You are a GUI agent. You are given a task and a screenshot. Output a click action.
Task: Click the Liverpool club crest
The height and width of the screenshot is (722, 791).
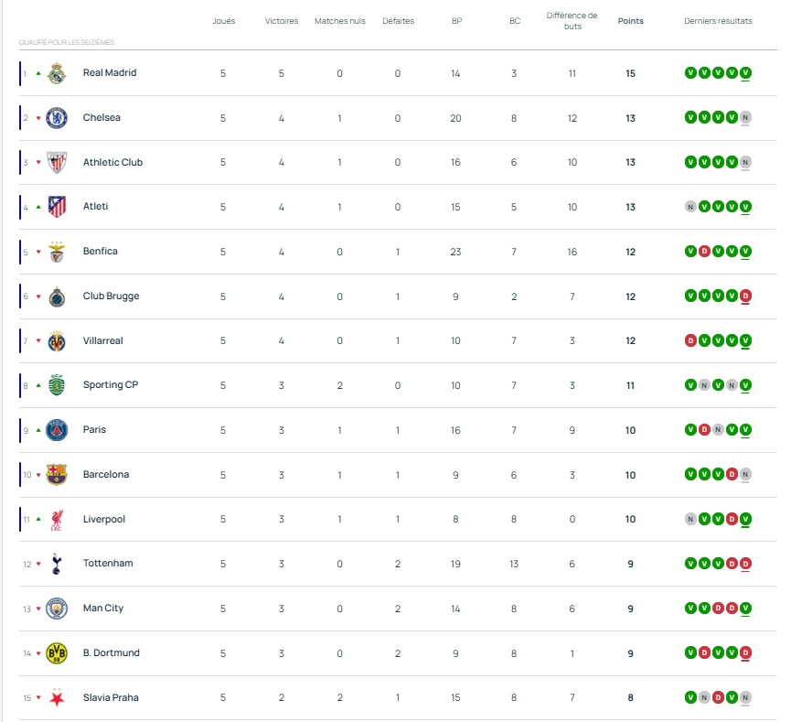tap(57, 520)
